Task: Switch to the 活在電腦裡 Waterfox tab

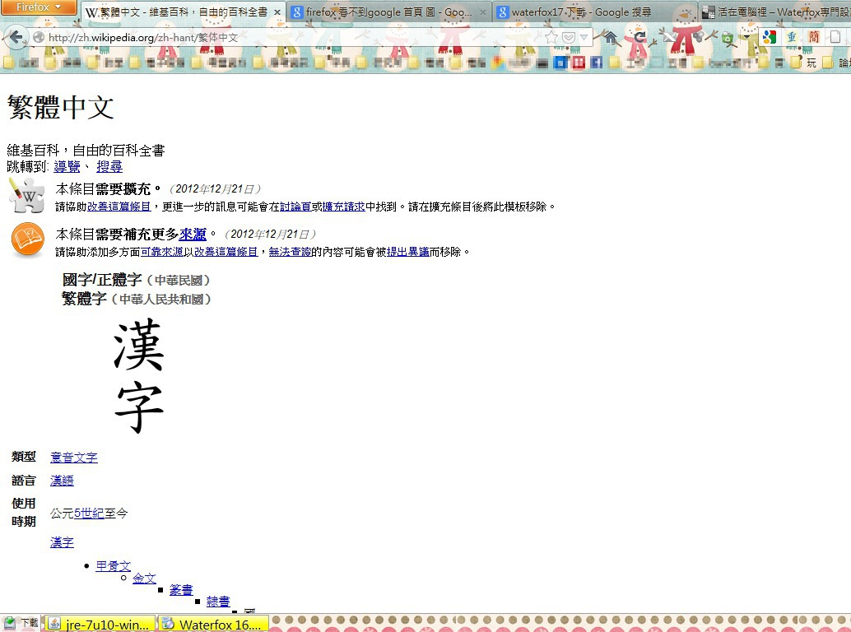Action: click(776, 12)
